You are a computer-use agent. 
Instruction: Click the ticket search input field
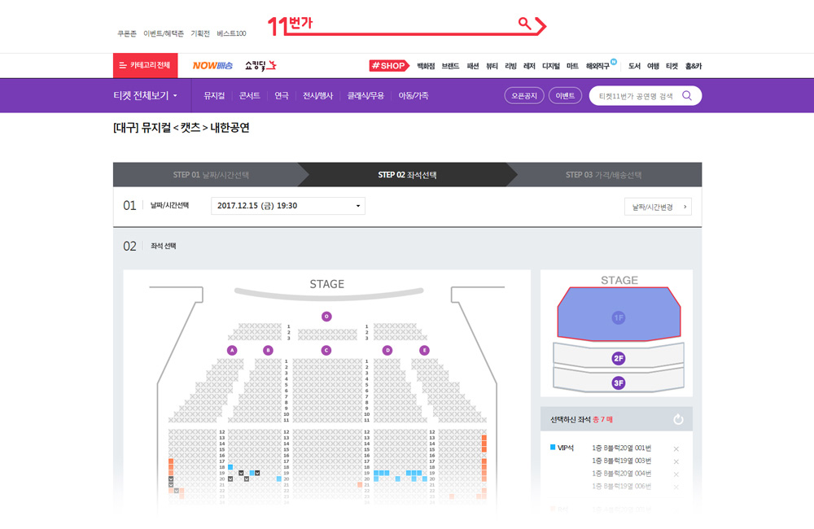pos(637,96)
